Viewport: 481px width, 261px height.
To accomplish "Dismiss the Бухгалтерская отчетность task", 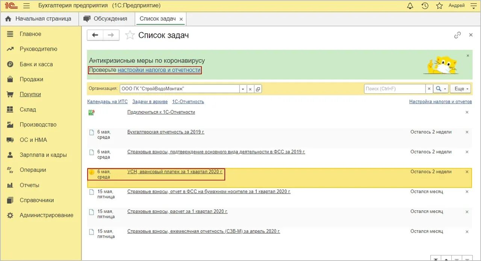I will 467,132.
